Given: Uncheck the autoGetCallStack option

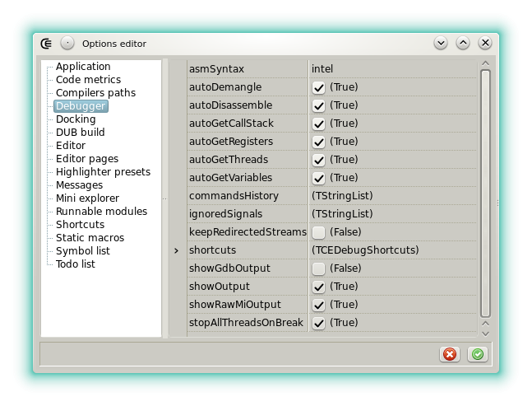Looking at the screenshot, I should click(319, 124).
